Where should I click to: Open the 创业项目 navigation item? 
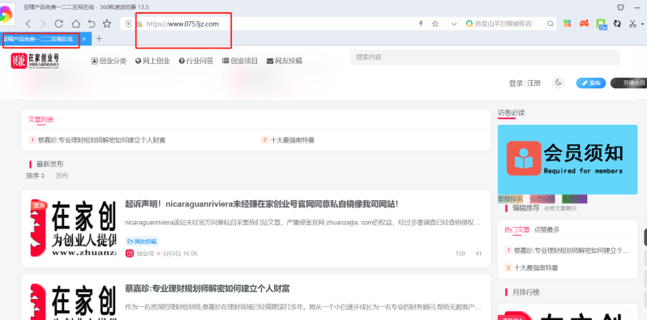[x=240, y=61]
